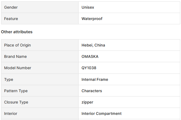Click the Gender attribute label
The width and height of the screenshot is (181, 120).
point(11,7)
